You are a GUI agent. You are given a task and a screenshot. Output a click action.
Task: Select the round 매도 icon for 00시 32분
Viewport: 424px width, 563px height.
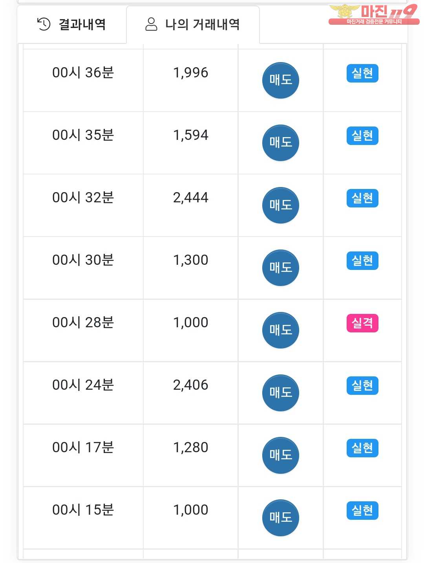point(281,205)
